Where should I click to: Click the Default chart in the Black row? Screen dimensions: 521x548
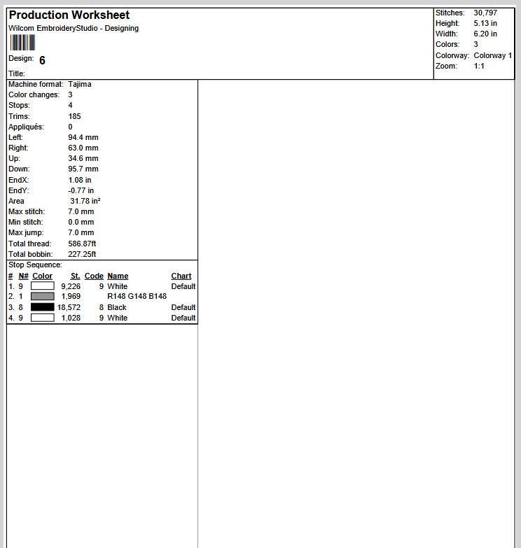[183, 307]
